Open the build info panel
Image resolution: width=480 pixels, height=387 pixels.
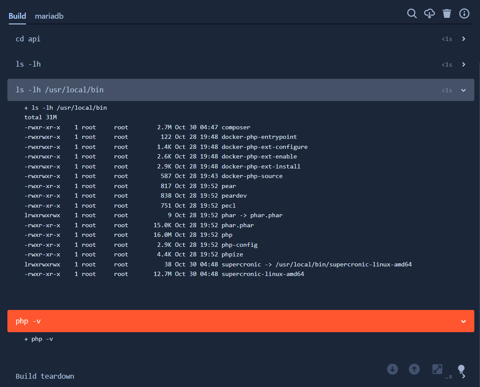tap(464, 13)
